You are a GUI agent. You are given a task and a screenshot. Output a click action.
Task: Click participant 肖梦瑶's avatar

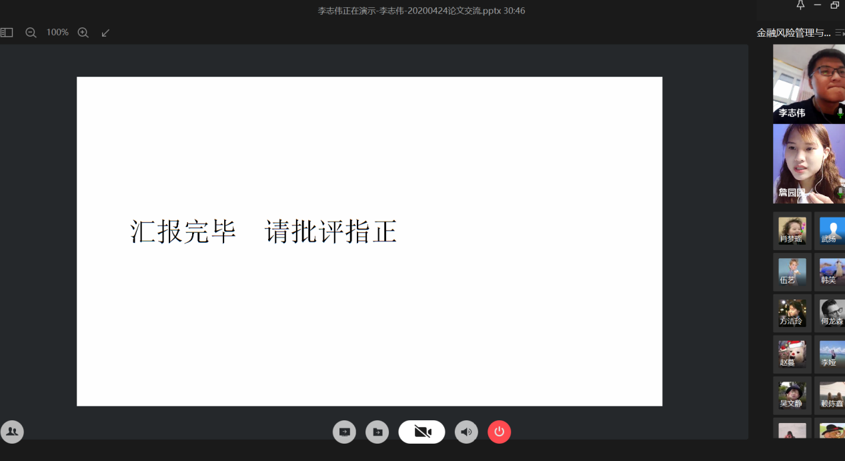(792, 231)
